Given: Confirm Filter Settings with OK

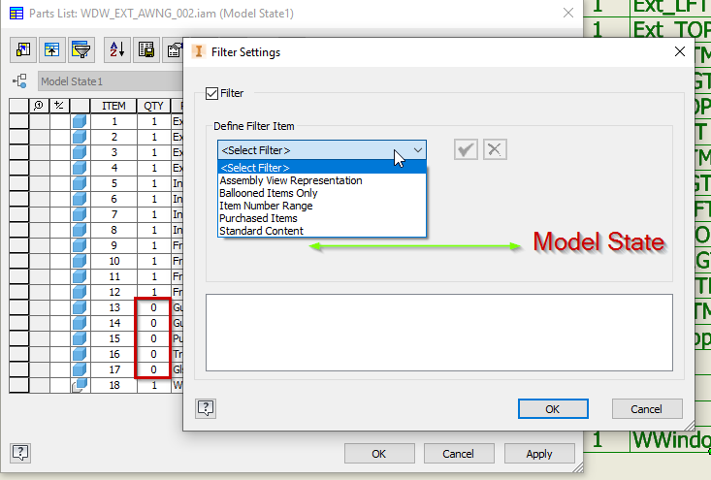Looking at the screenshot, I should point(553,409).
